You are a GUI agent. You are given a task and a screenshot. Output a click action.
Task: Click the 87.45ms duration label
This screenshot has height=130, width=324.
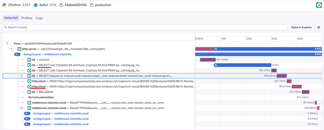click(x=308, y=103)
